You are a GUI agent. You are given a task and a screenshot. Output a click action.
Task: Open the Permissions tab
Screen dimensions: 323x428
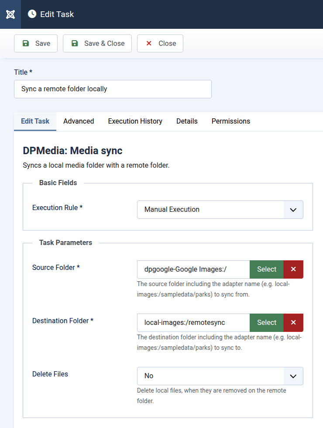(231, 121)
